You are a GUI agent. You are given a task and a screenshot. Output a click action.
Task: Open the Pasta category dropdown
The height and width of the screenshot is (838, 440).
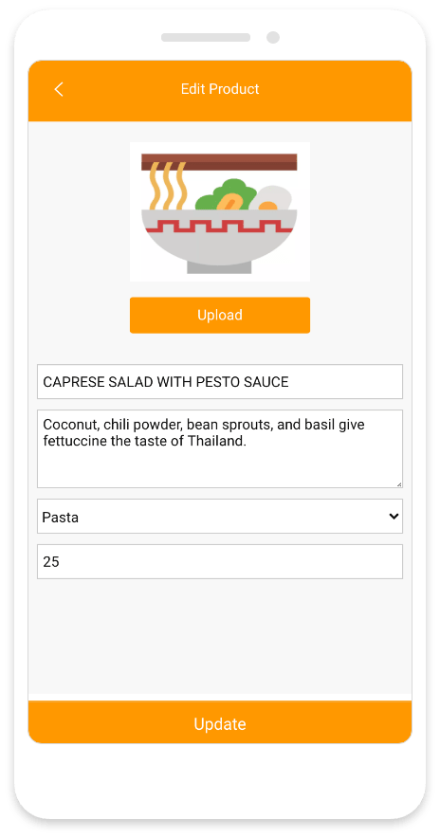point(220,517)
